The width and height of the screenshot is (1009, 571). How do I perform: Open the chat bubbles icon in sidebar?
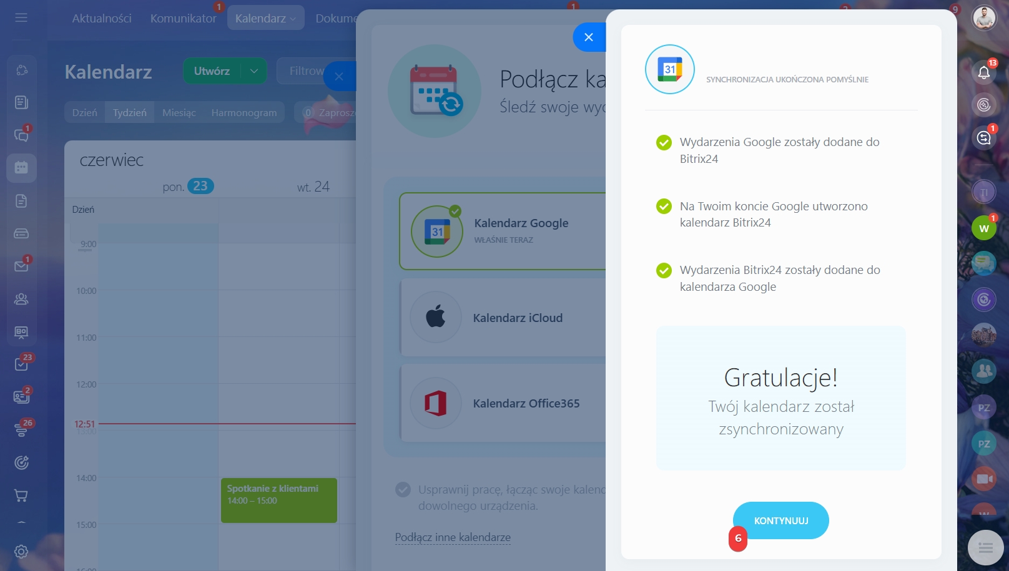pyautogui.click(x=21, y=135)
